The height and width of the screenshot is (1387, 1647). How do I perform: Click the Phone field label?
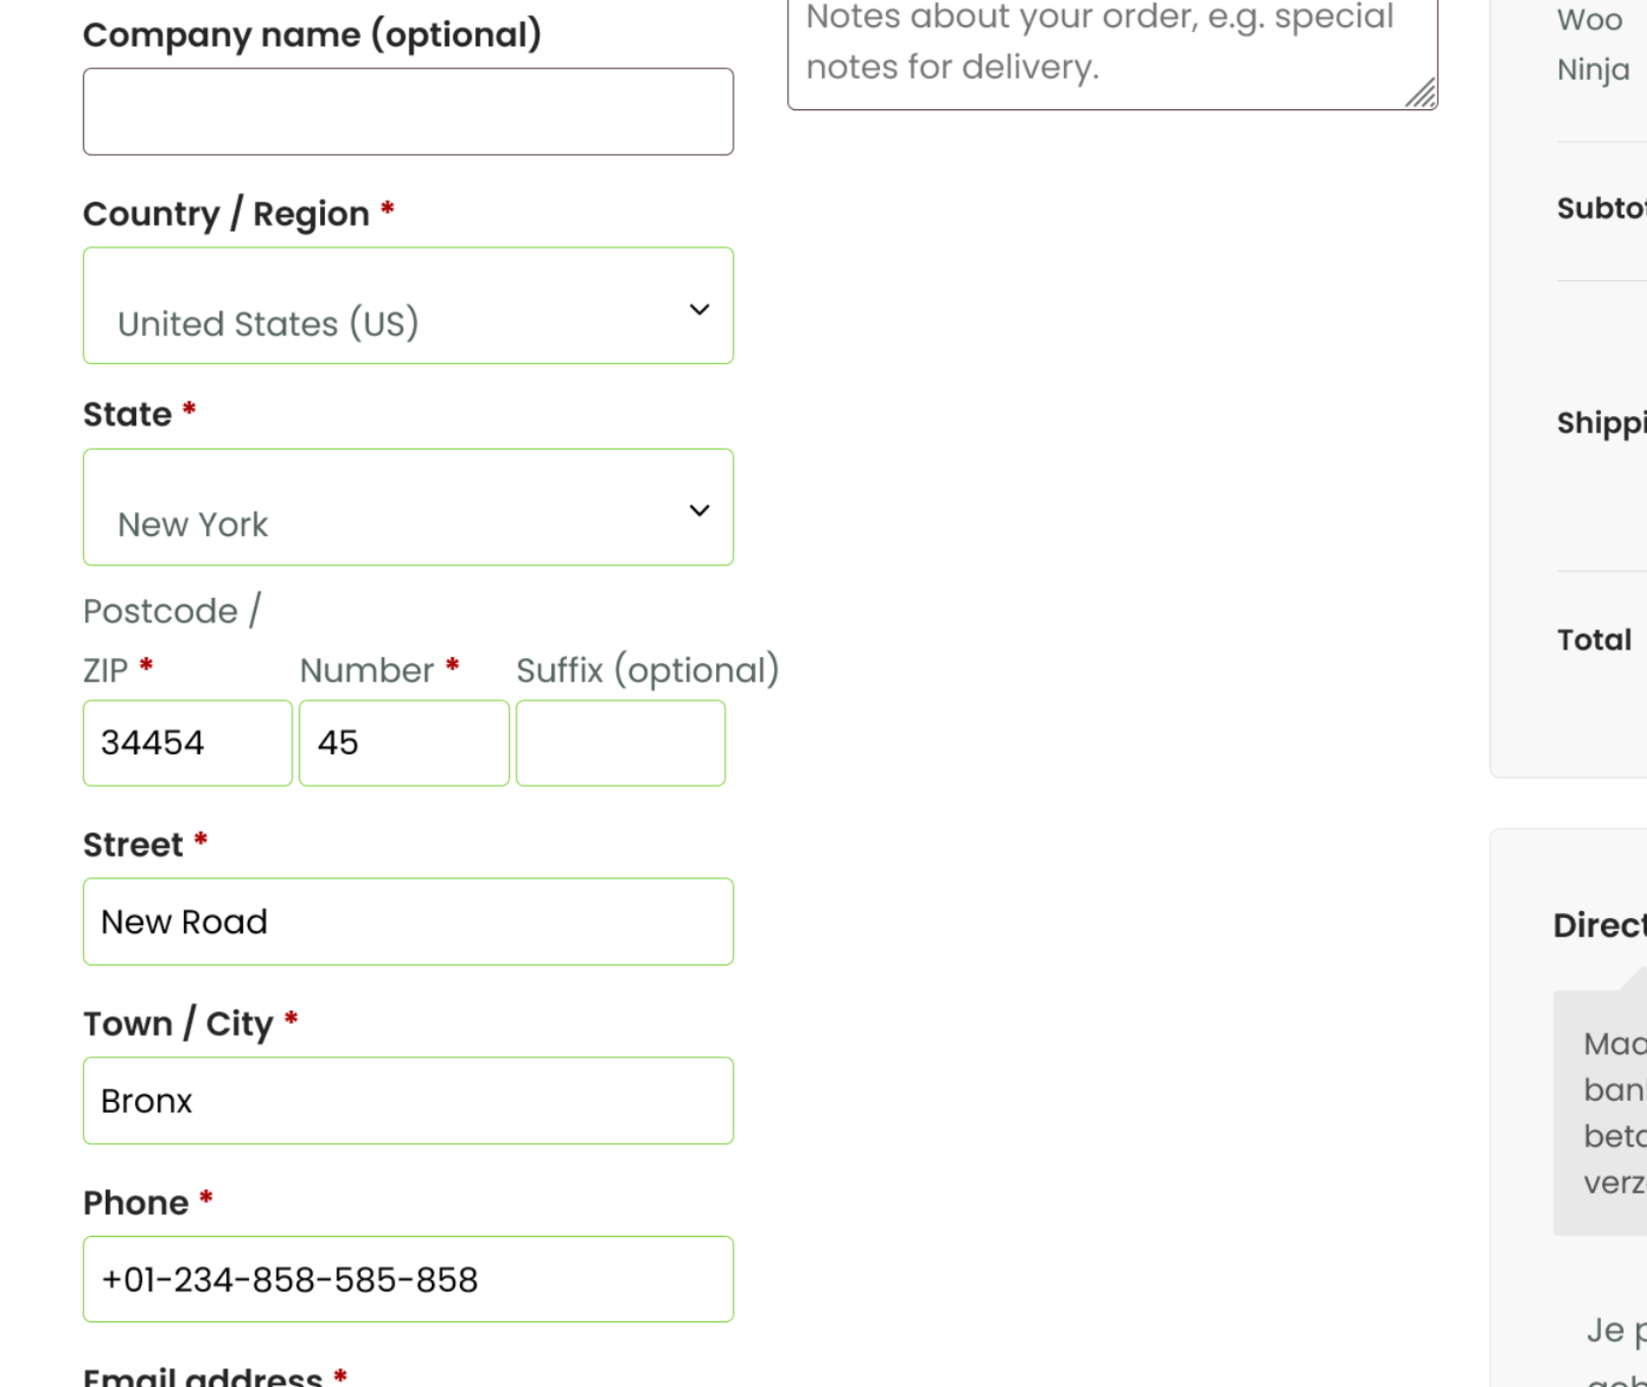tap(136, 1203)
